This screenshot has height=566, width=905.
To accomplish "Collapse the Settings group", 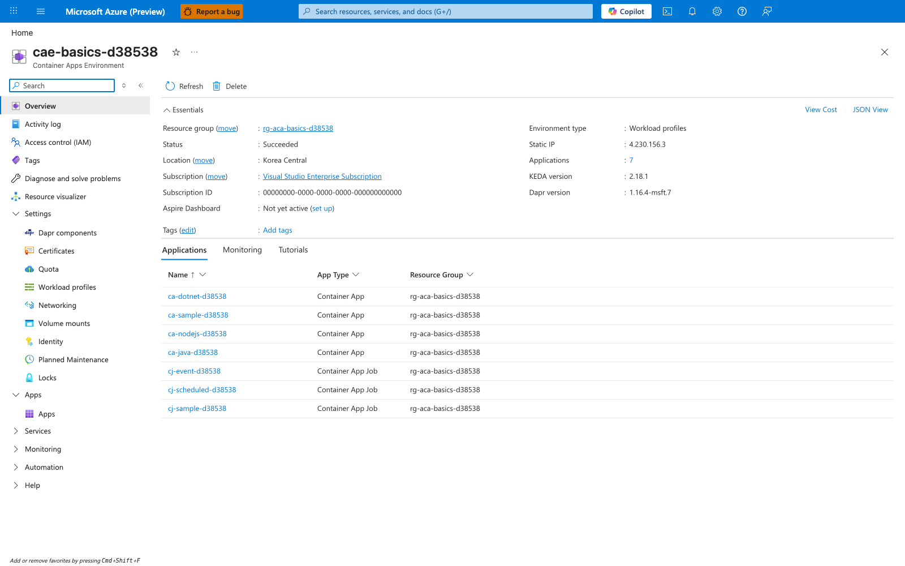I will click(16, 213).
